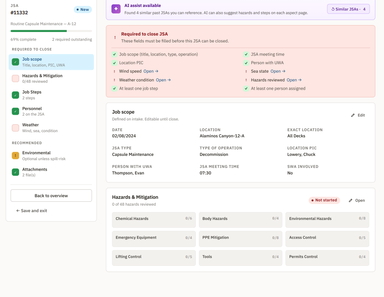Click the date value 02/08/2024

124,136
